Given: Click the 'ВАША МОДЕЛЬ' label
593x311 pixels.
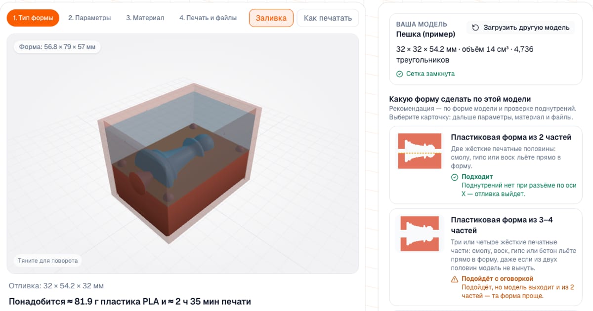Looking at the screenshot, I should [422, 24].
